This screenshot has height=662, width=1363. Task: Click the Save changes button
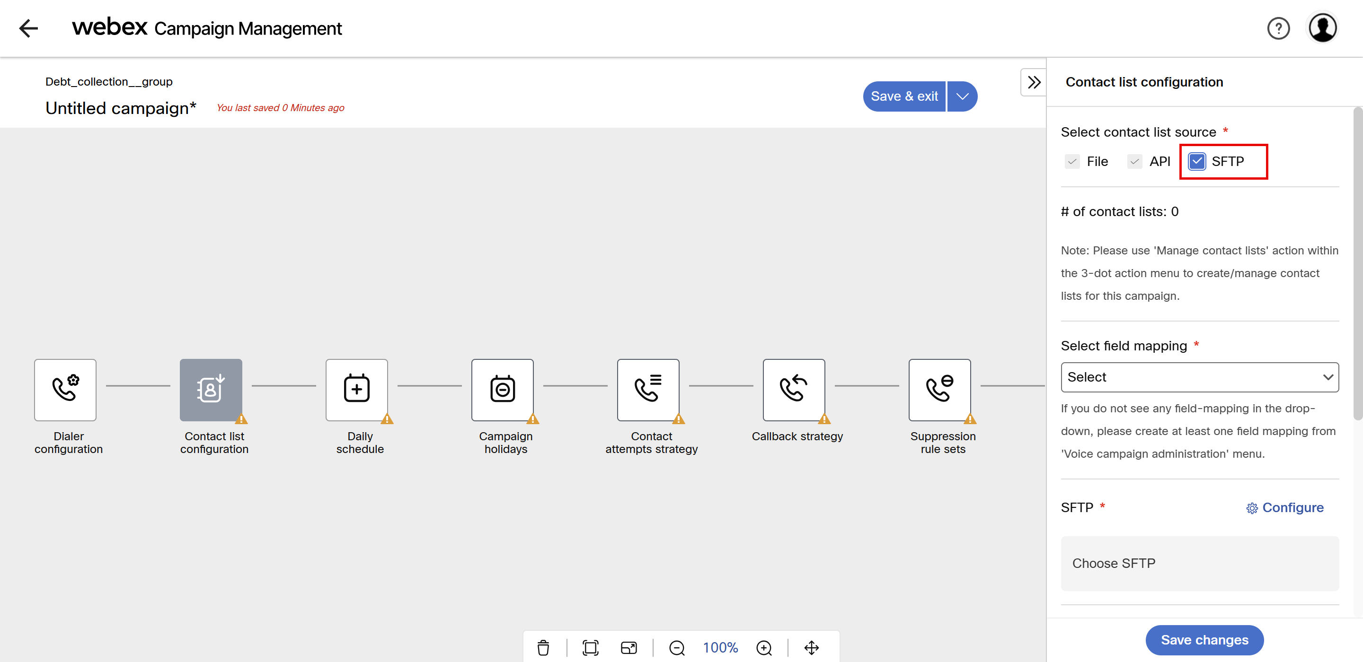click(1204, 640)
